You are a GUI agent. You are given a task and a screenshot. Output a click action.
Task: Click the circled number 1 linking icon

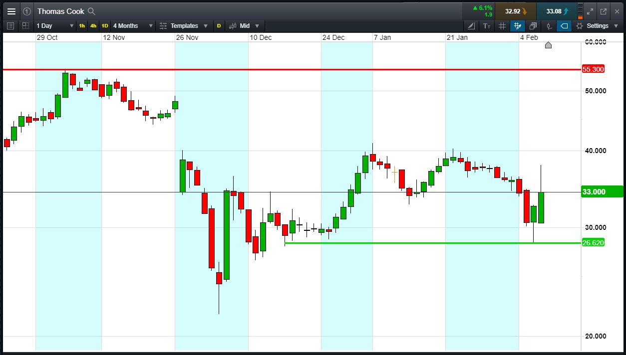[27, 11]
